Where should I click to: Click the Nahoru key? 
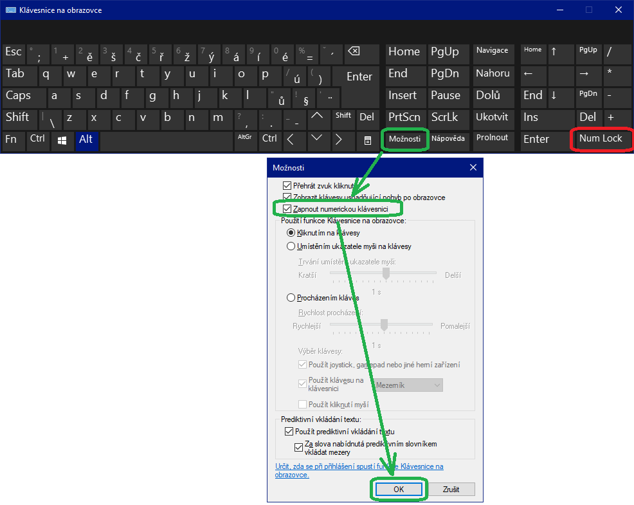point(493,76)
